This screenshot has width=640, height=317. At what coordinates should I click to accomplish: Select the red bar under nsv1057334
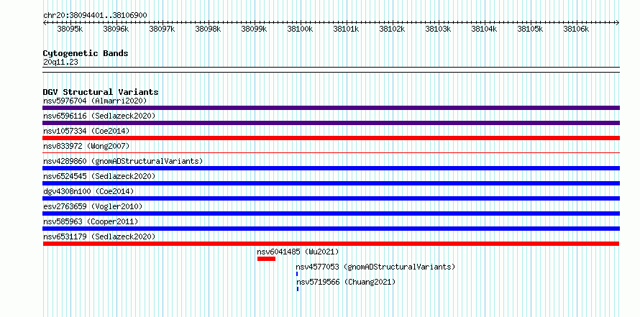point(331,138)
